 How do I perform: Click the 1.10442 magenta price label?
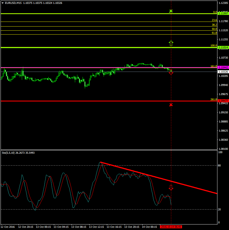pos(223,67)
